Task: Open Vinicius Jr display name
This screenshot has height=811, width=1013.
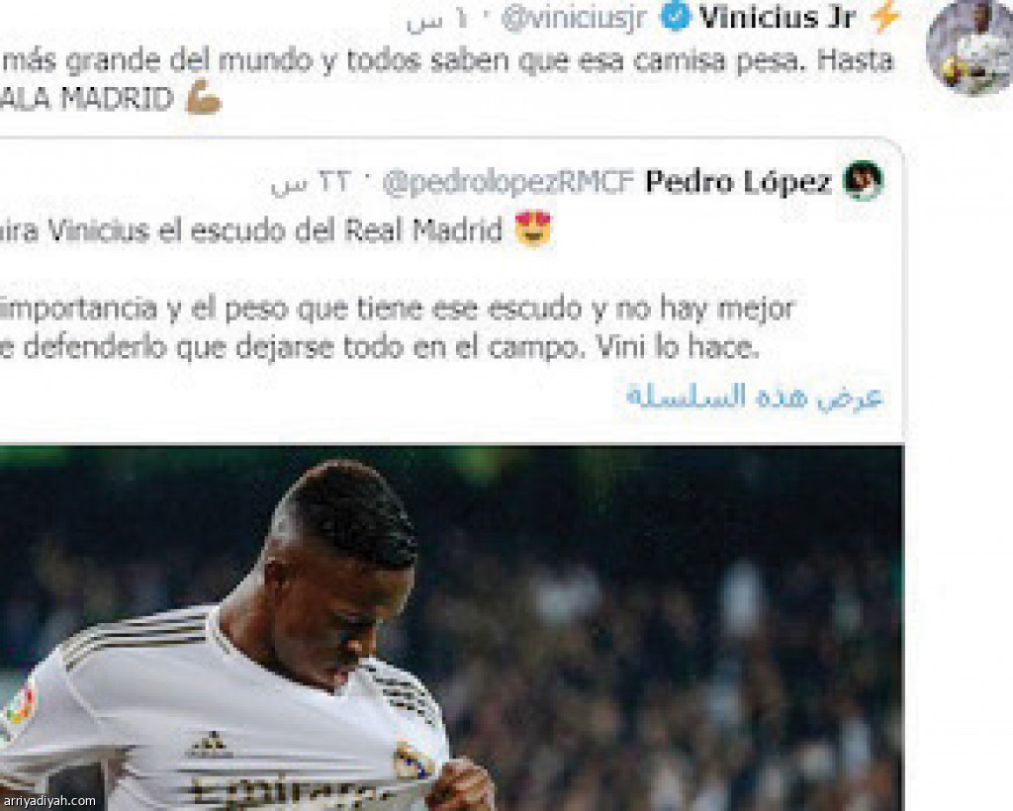Action: click(x=778, y=18)
